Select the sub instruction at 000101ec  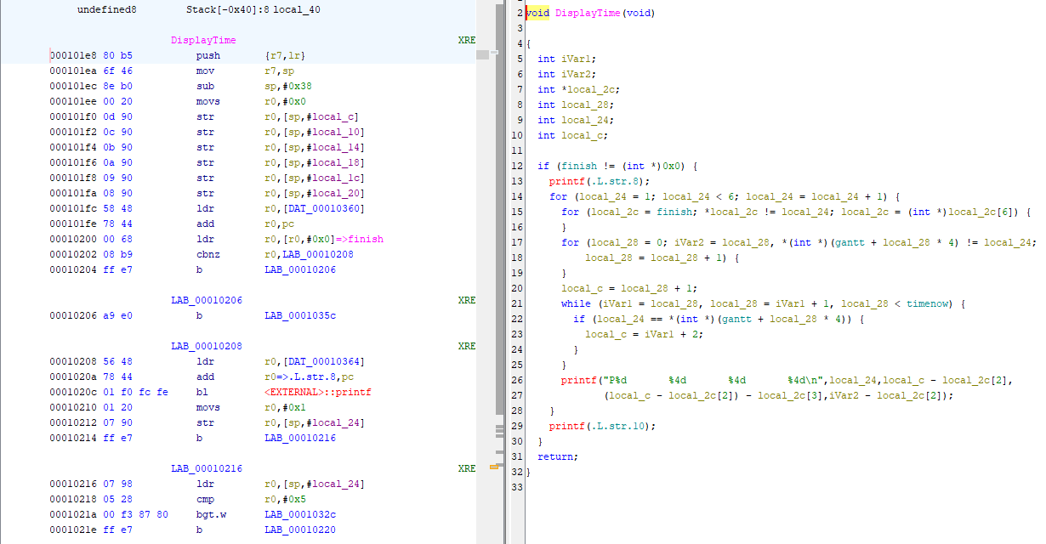tap(204, 87)
